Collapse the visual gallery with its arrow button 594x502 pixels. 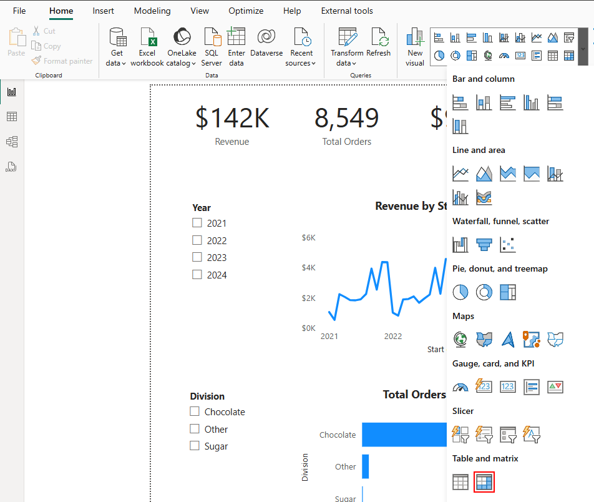tap(583, 47)
